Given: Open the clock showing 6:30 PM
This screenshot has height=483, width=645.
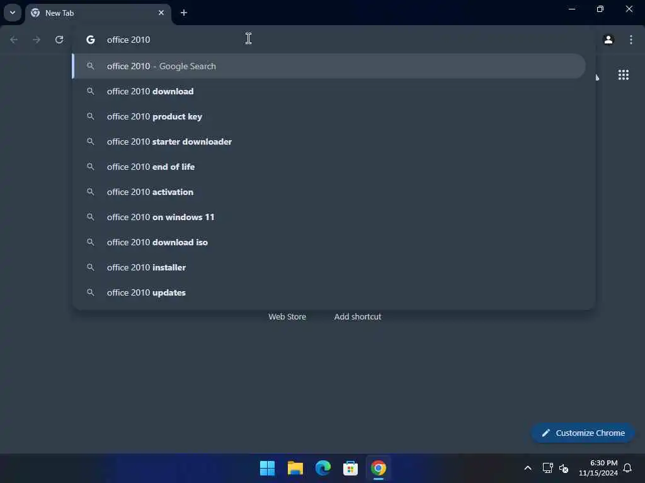Looking at the screenshot, I should point(598,468).
